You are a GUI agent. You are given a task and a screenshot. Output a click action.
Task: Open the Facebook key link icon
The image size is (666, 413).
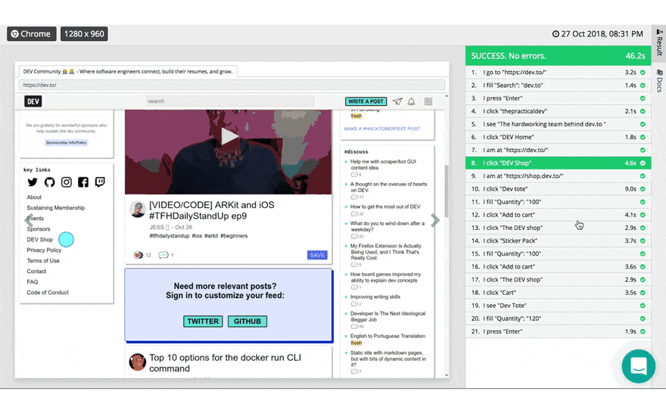pyautogui.click(x=83, y=182)
